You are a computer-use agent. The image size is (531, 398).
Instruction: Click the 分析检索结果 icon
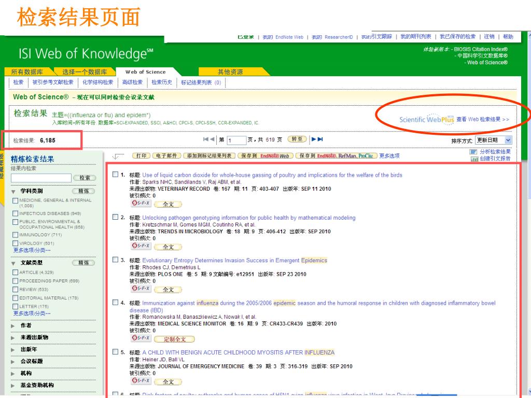473,152
